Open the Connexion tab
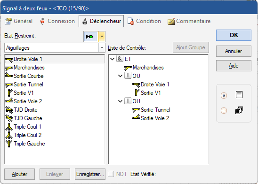258x184 pixels. click(57, 21)
